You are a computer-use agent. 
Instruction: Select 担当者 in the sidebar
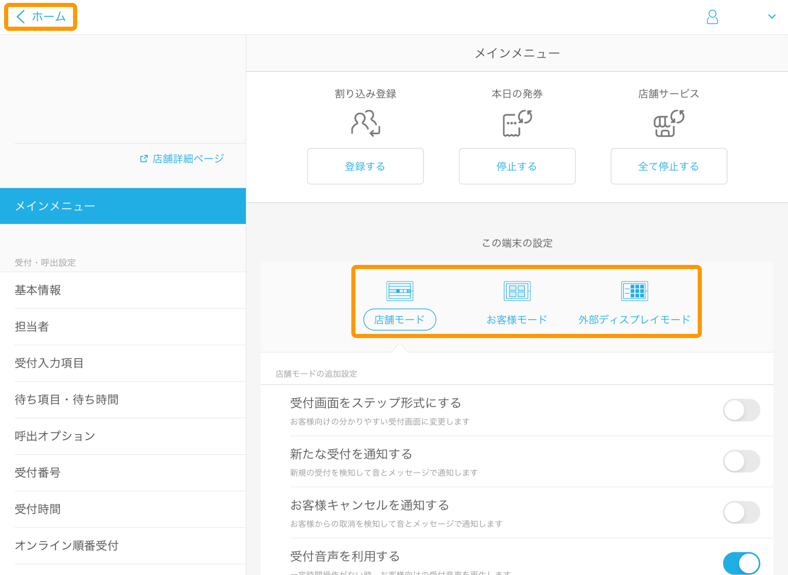32,327
